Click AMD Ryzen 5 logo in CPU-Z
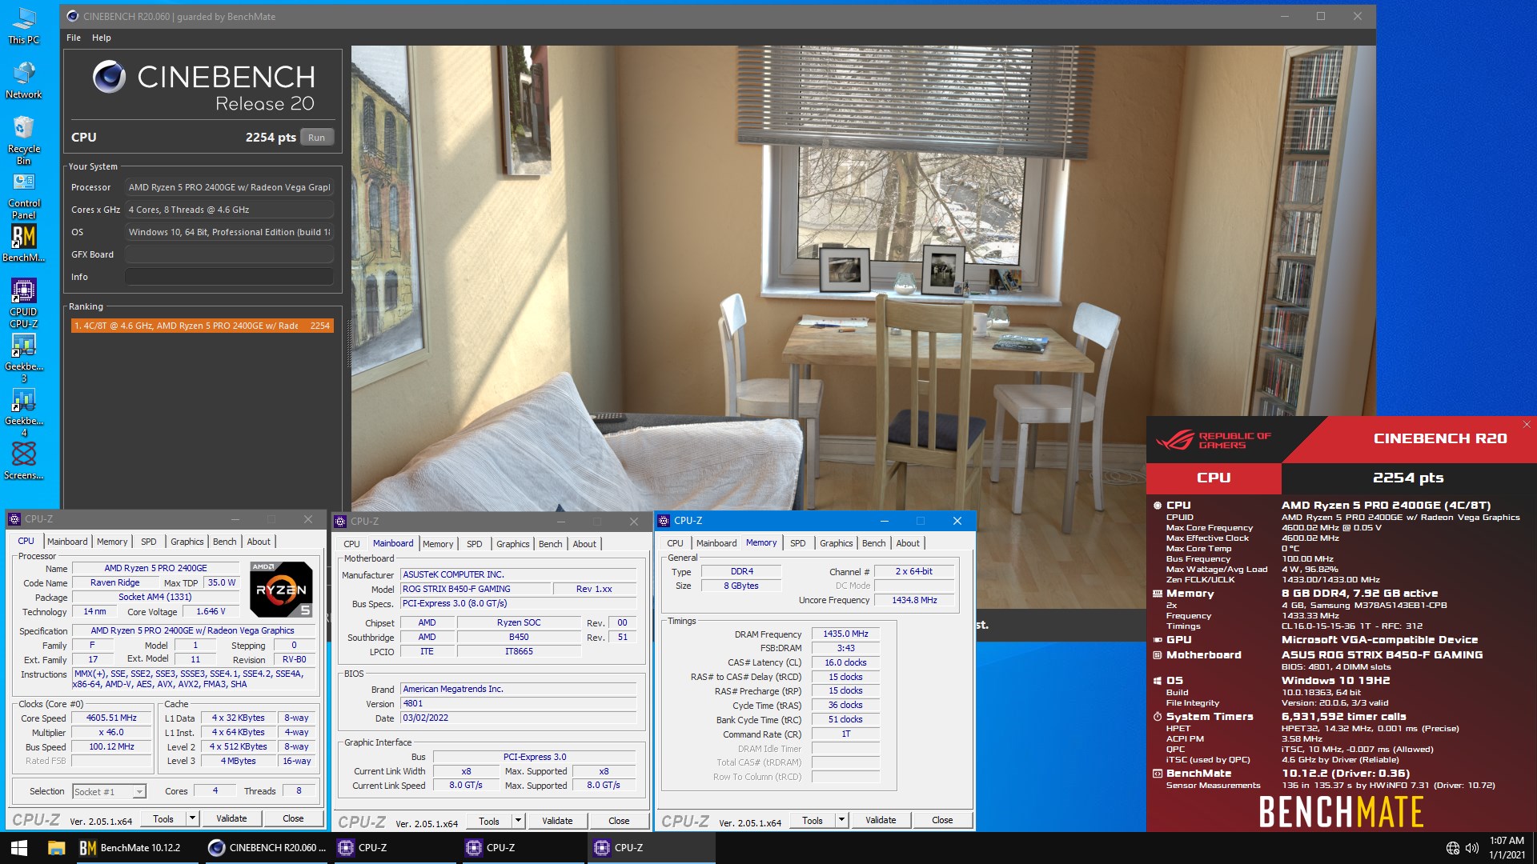Viewport: 1537px width, 864px height. [x=281, y=590]
